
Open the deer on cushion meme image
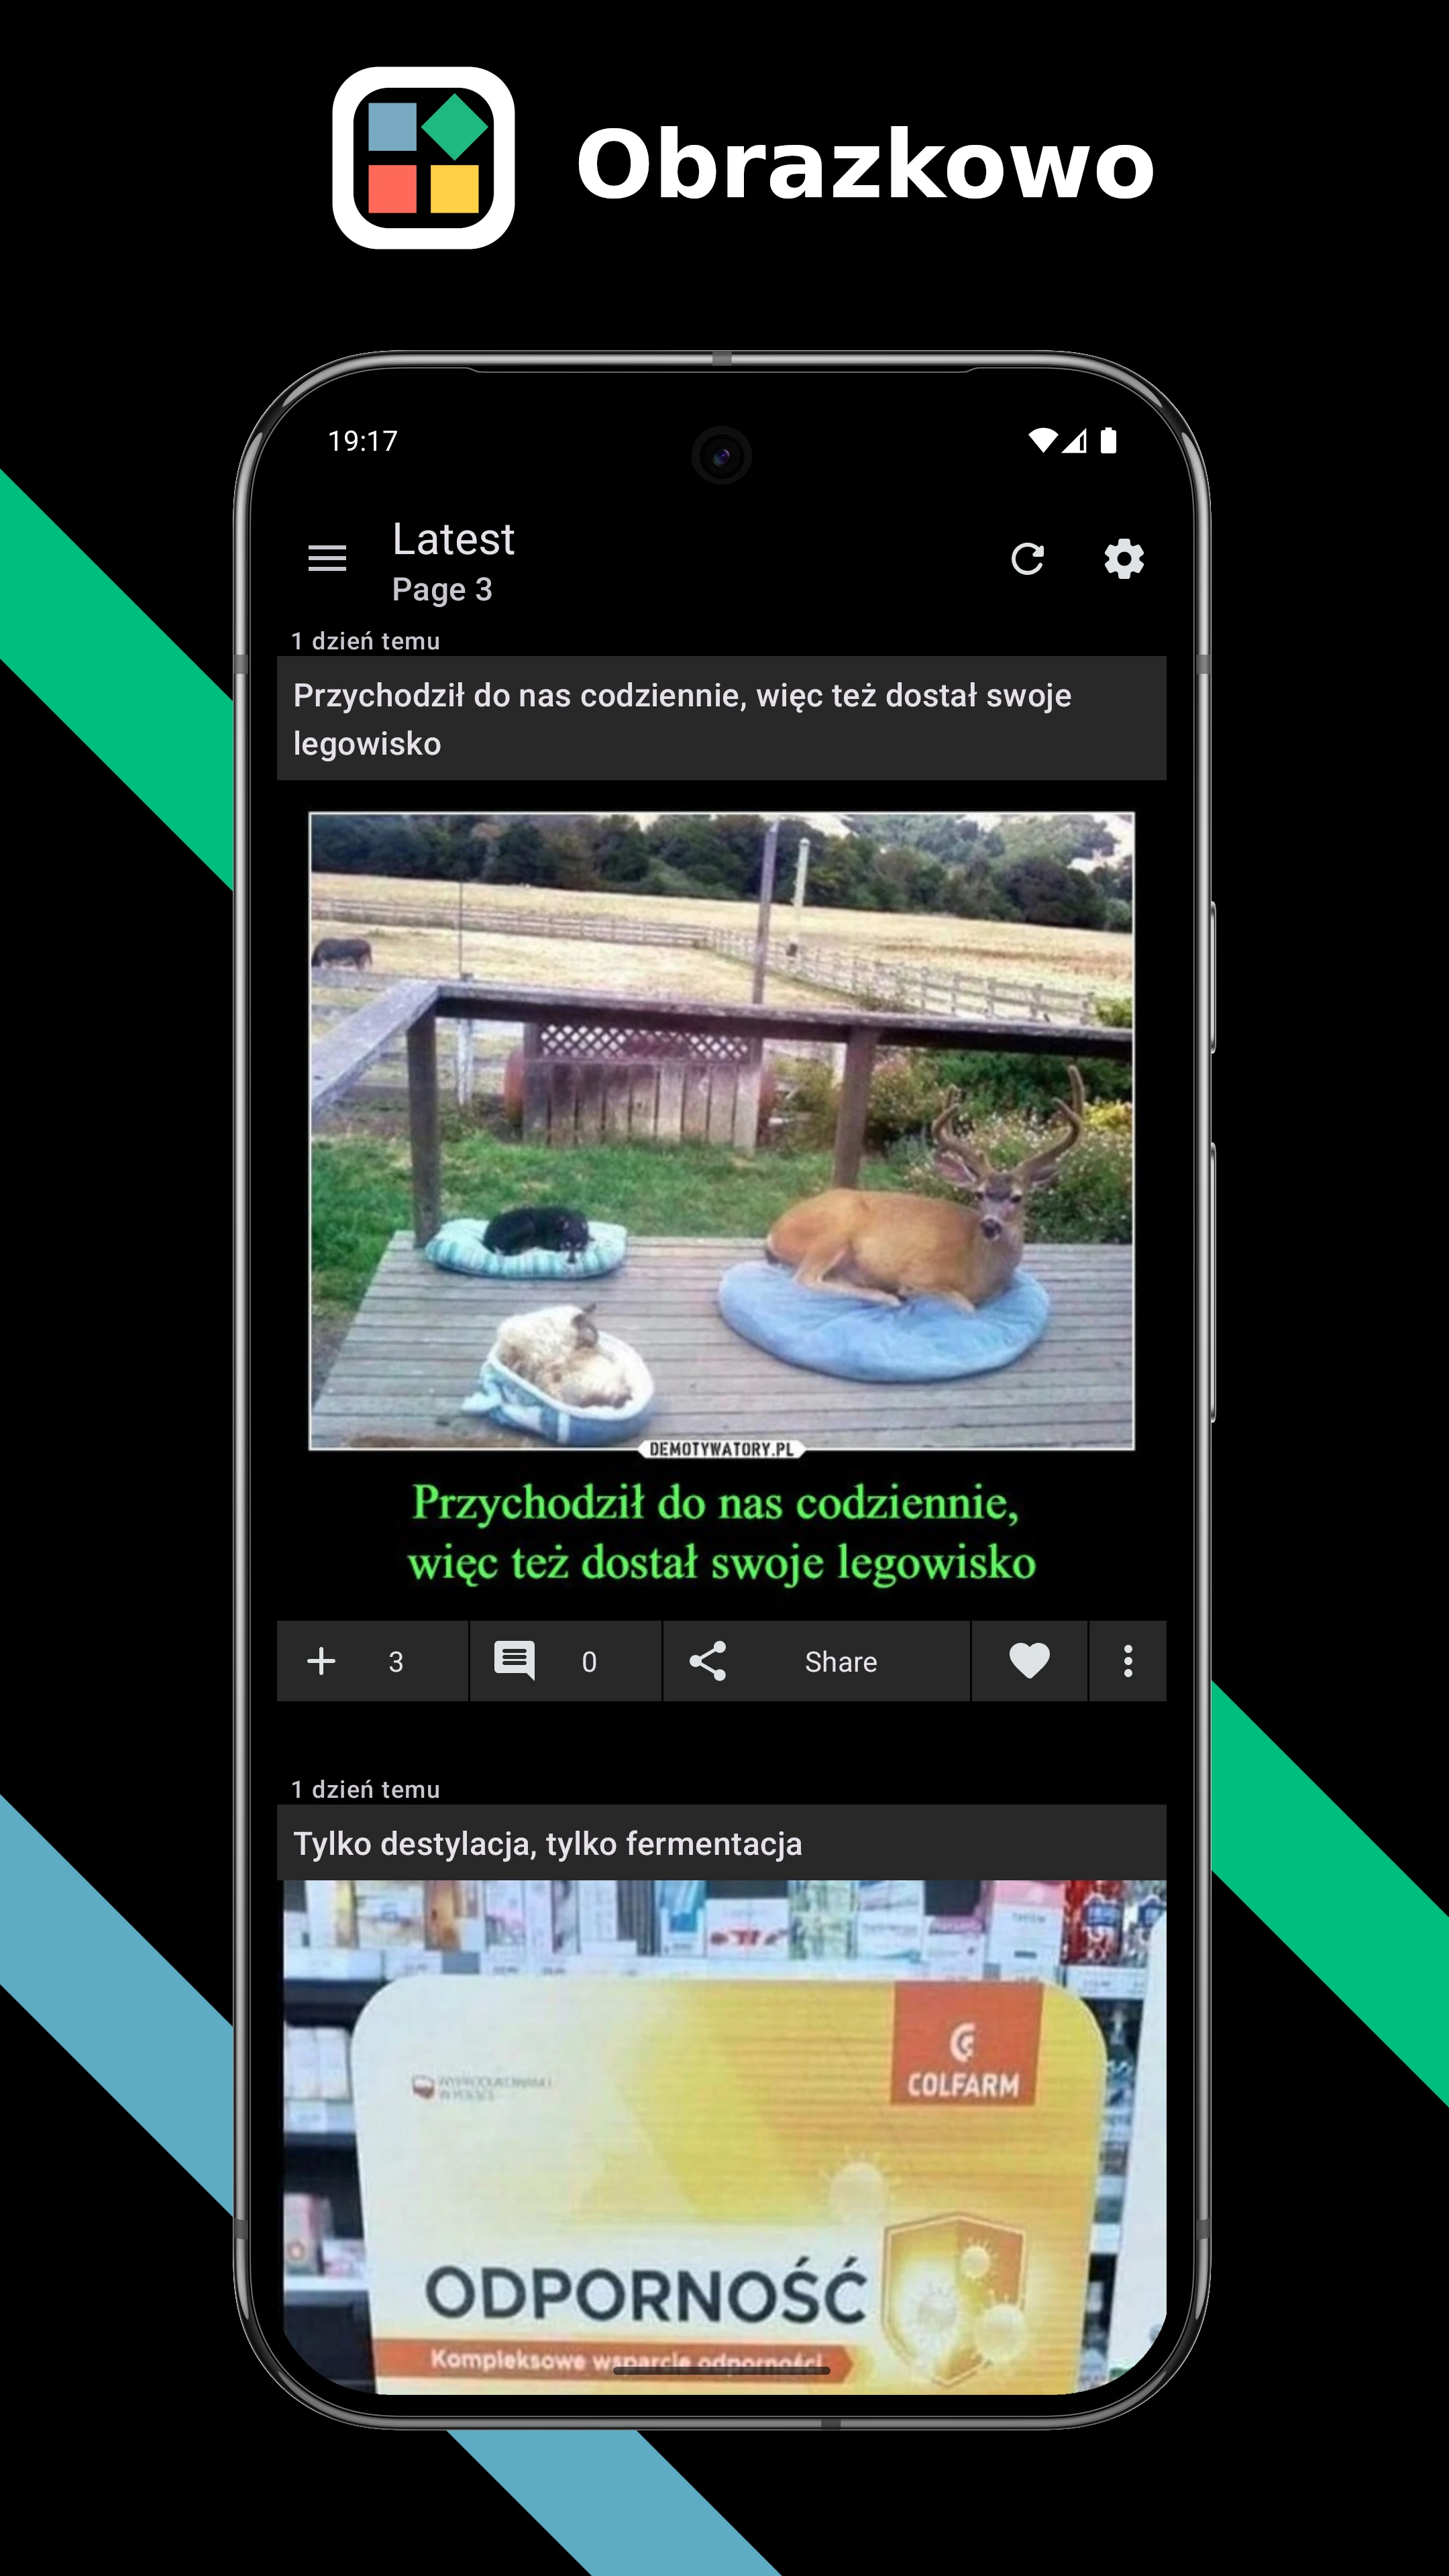tap(721, 1199)
